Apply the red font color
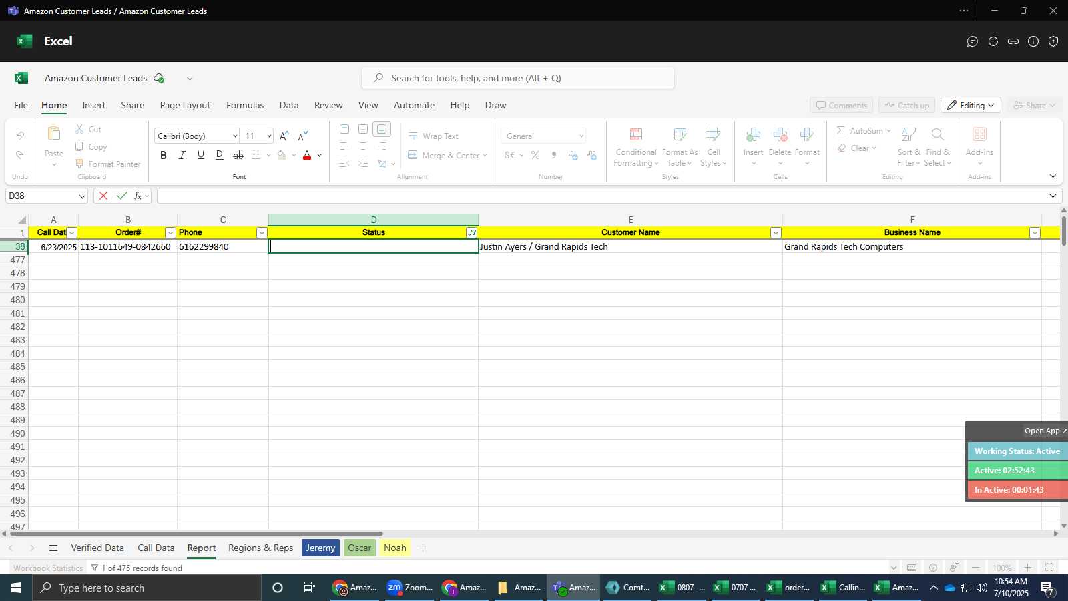Screen dimensions: 1068x601 [307, 155]
